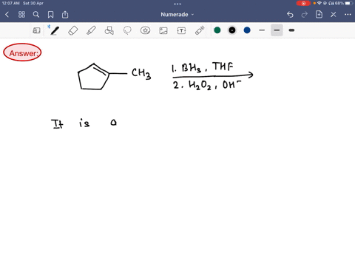
Task: Open the thumbnail grid view
Action: (x=21, y=15)
